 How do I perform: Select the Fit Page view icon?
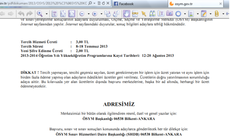[x=63, y=14]
